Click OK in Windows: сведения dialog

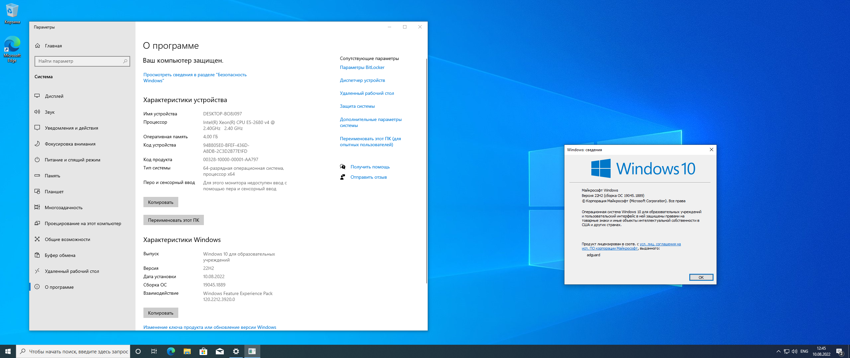pos(701,277)
